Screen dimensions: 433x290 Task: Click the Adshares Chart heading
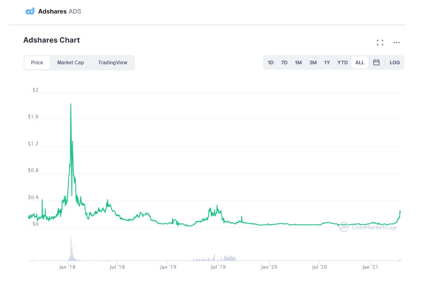click(x=51, y=40)
